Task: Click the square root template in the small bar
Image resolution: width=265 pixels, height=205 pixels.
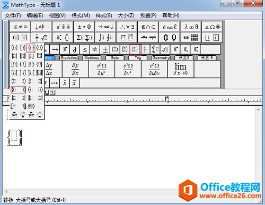Action: pyautogui.click(x=165, y=49)
